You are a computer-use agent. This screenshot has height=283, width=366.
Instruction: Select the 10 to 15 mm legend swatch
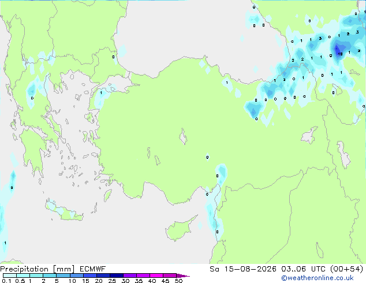(x=77, y=275)
